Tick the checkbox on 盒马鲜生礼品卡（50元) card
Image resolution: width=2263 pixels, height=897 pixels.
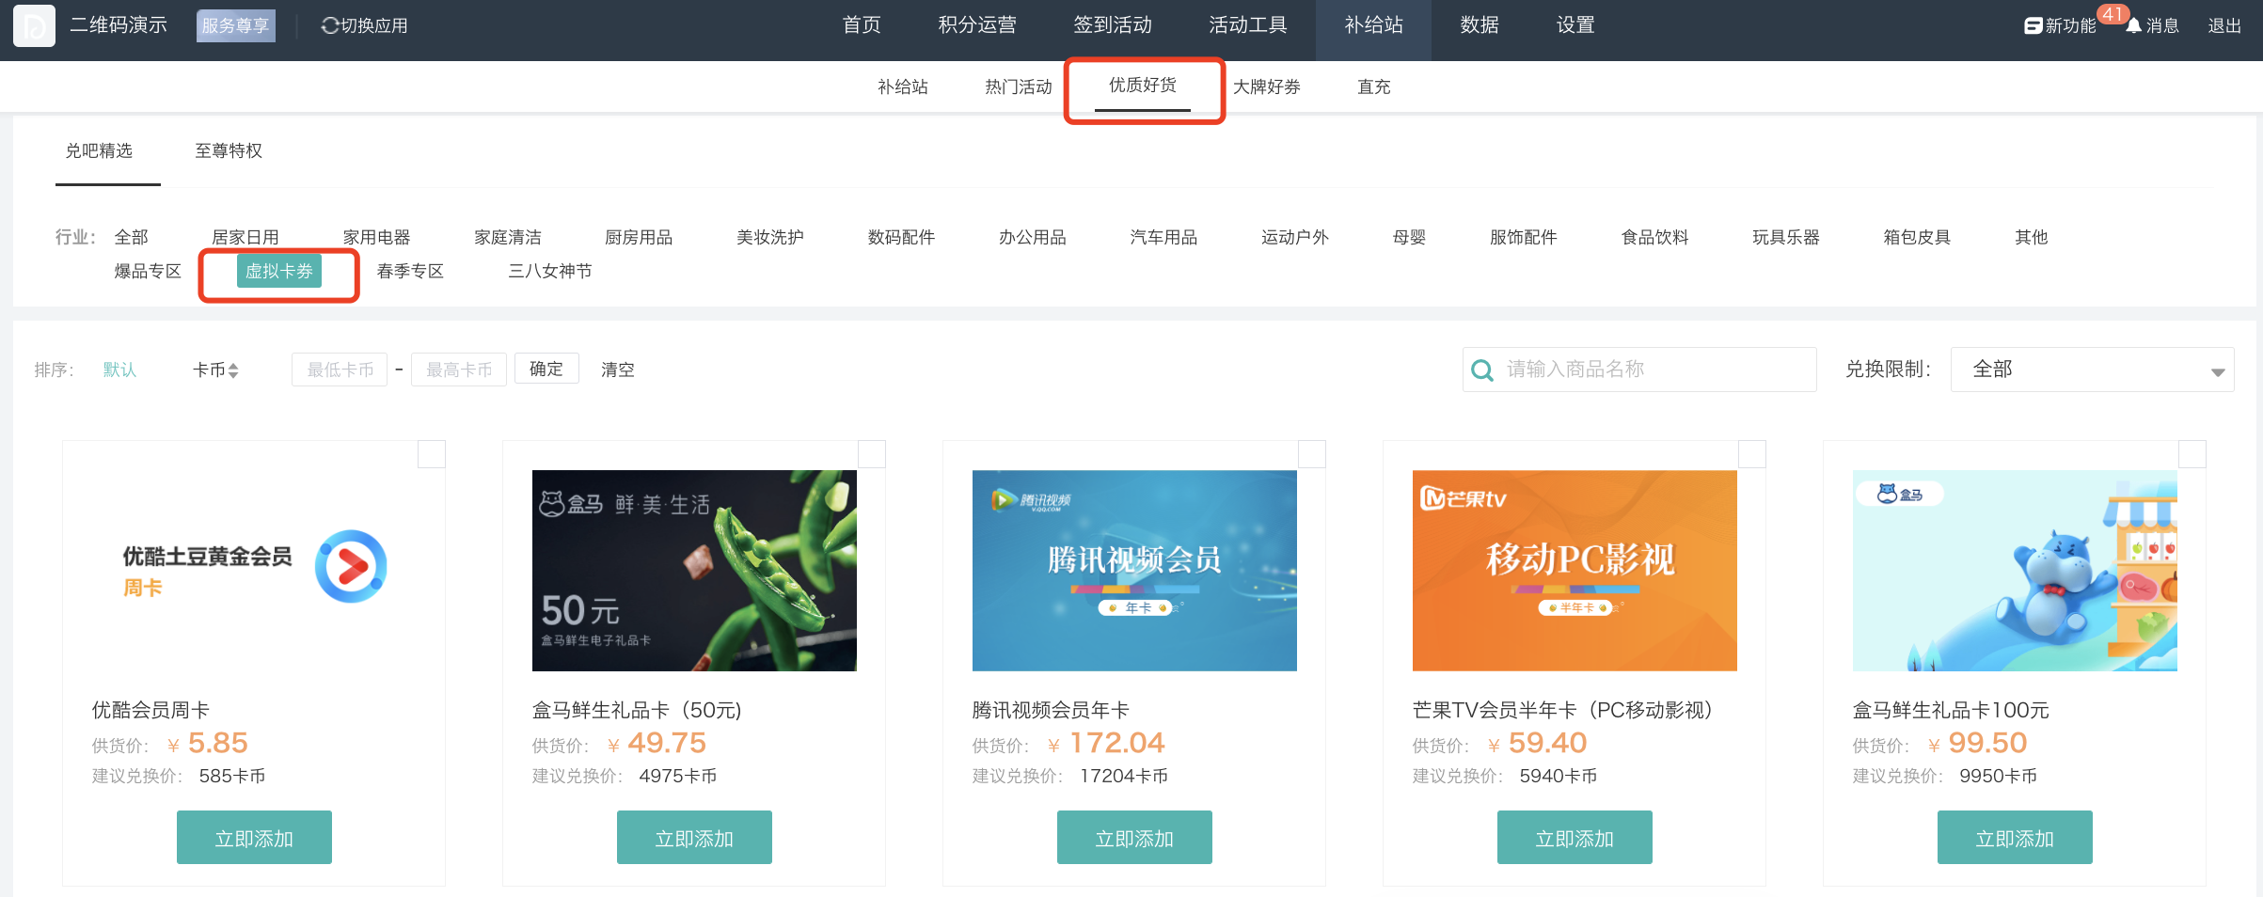[x=872, y=454]
